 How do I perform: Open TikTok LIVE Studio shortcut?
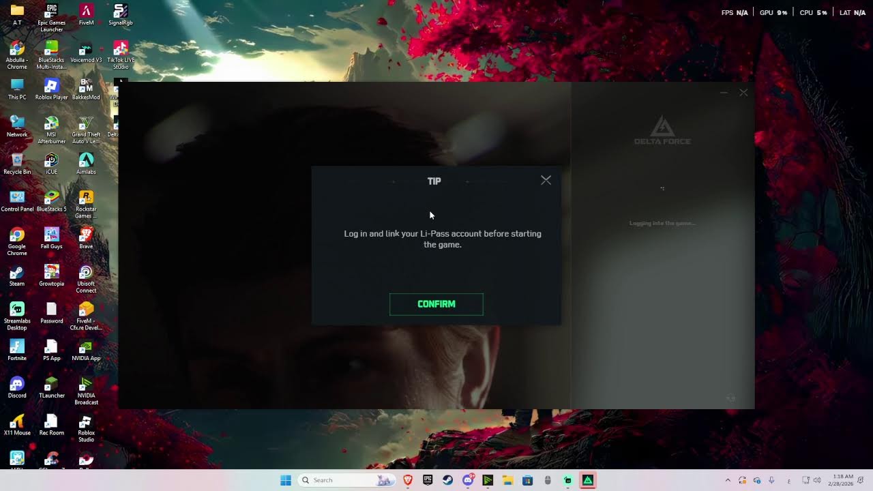click(x=120, y=55)
